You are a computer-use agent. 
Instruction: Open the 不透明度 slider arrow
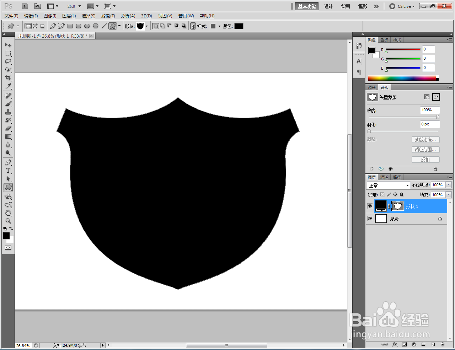448,185
